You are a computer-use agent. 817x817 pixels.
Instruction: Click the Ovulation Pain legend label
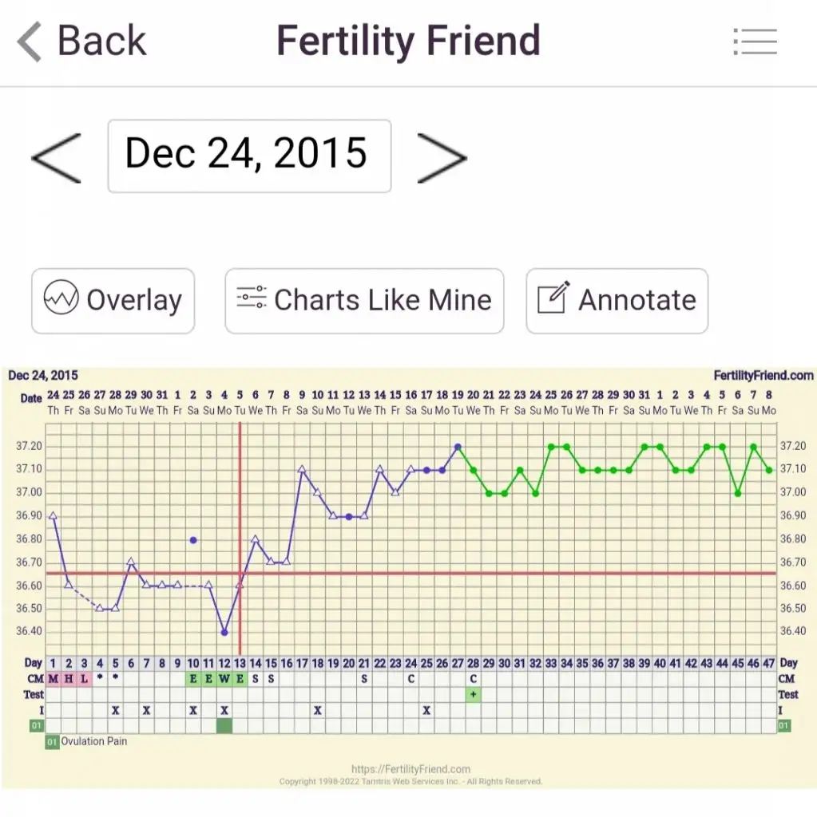93,741
